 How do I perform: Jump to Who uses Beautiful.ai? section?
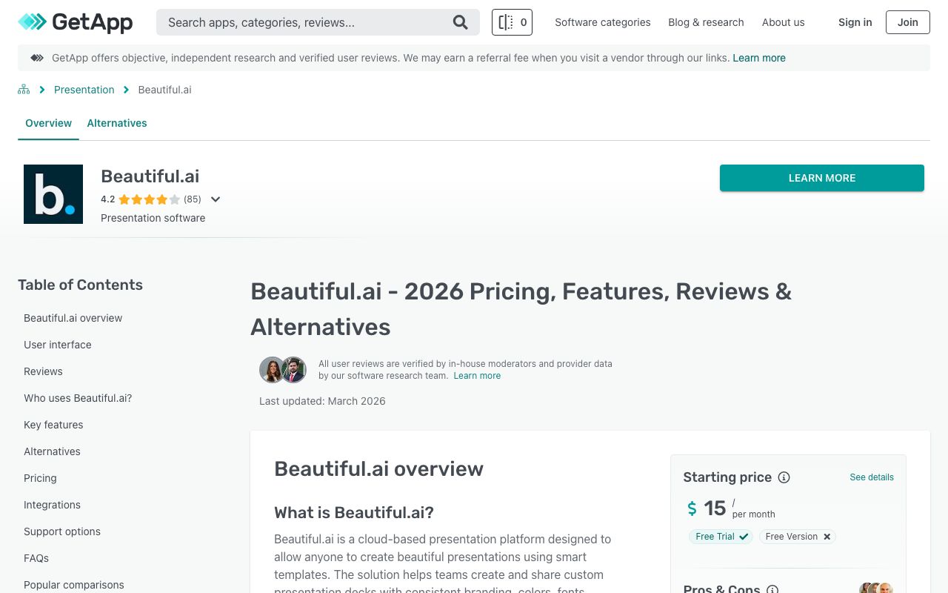[78, 398]
